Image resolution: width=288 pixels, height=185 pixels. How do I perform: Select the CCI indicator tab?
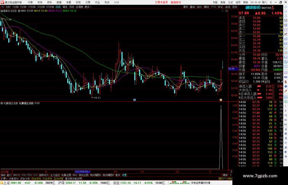[x=35, y=175]
